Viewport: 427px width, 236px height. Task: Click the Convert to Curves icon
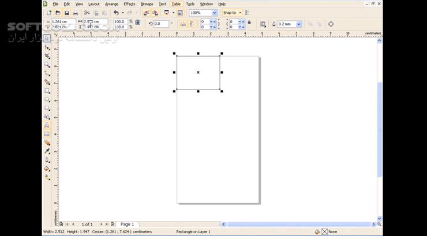pos(331,24)
